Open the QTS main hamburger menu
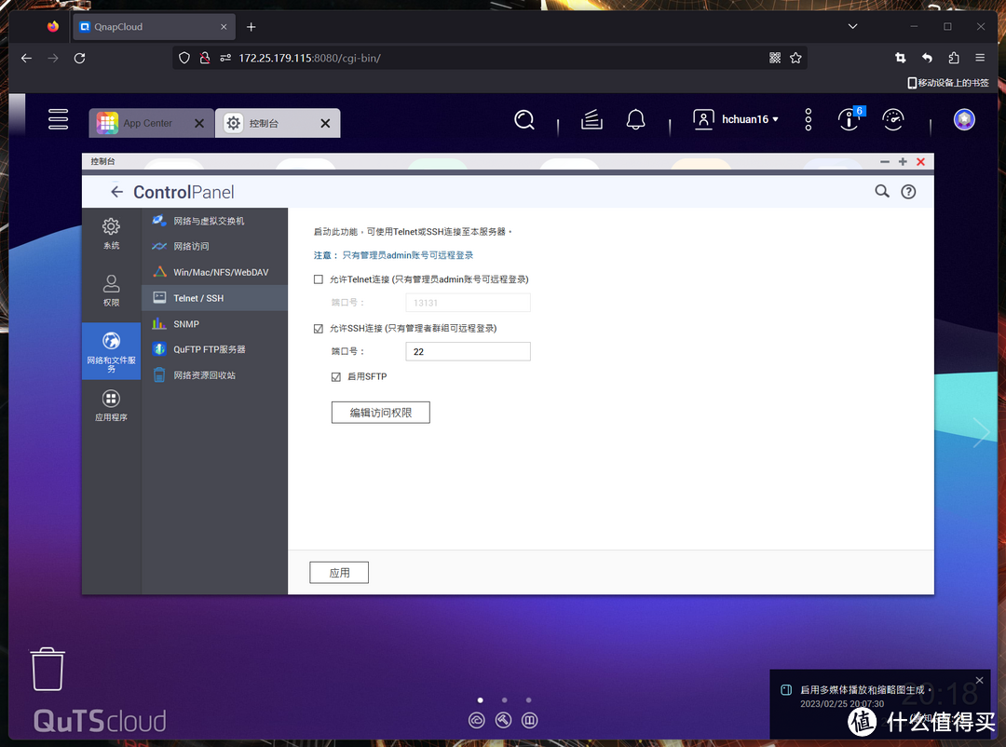The width and height of the screenshot is (1006, 747). pyautogui.click(x=58, y=119)
